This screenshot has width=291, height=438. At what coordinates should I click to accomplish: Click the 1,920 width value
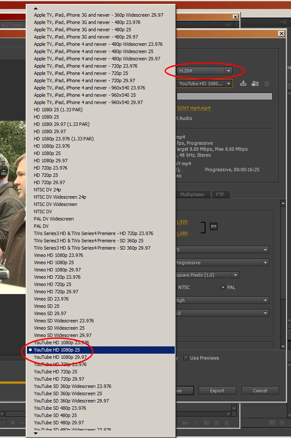click(x=182, y=222)
